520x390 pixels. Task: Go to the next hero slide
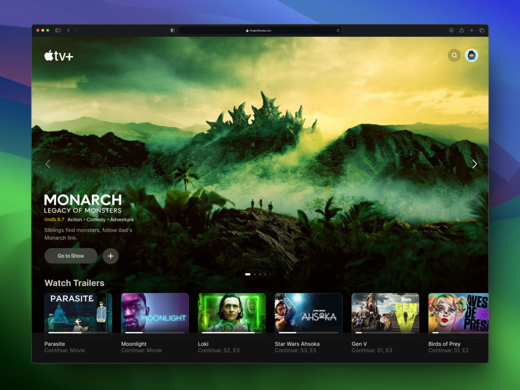point(475,164)
